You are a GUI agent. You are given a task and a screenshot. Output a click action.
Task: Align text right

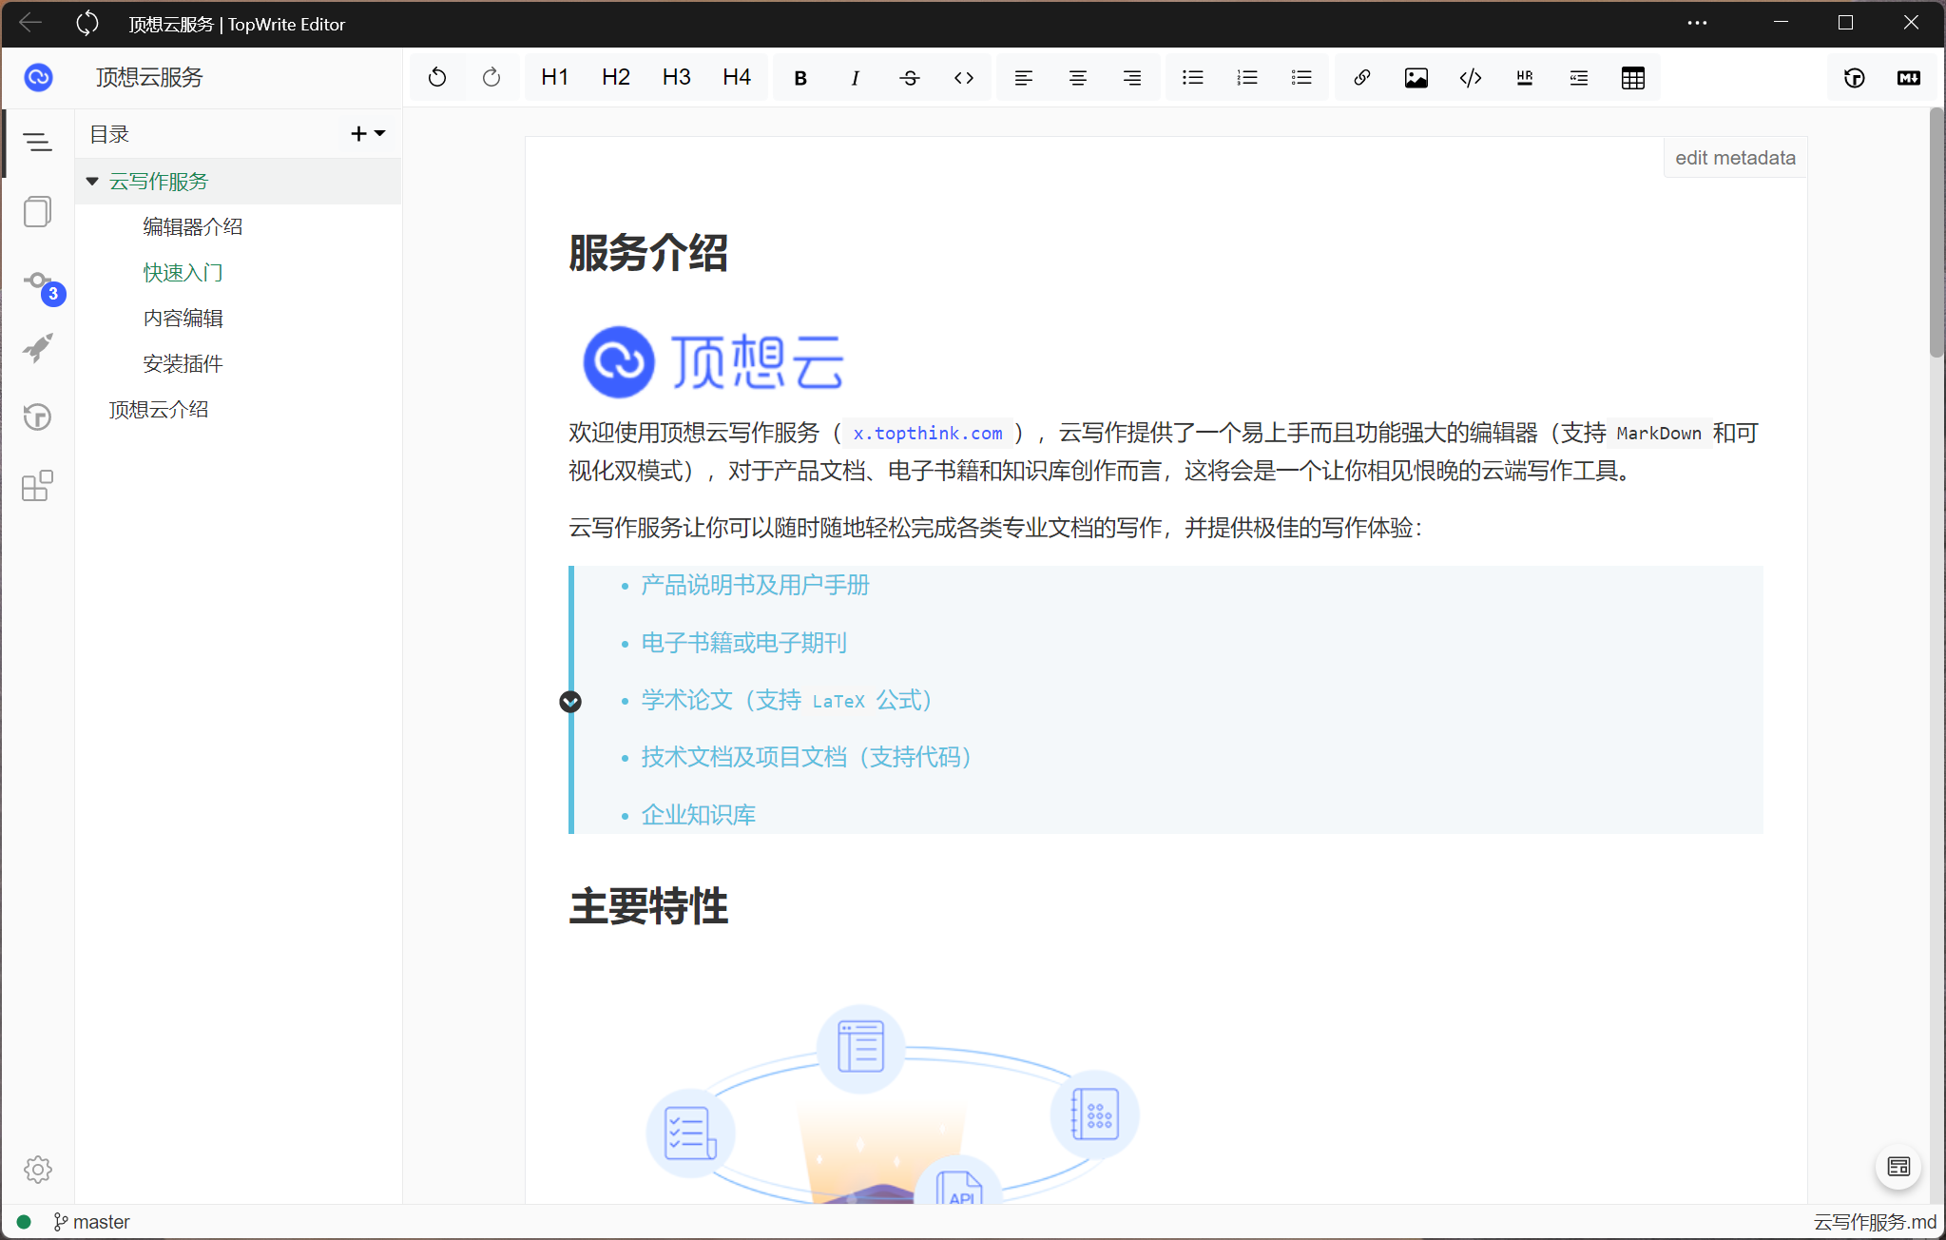coord(1132,78)
